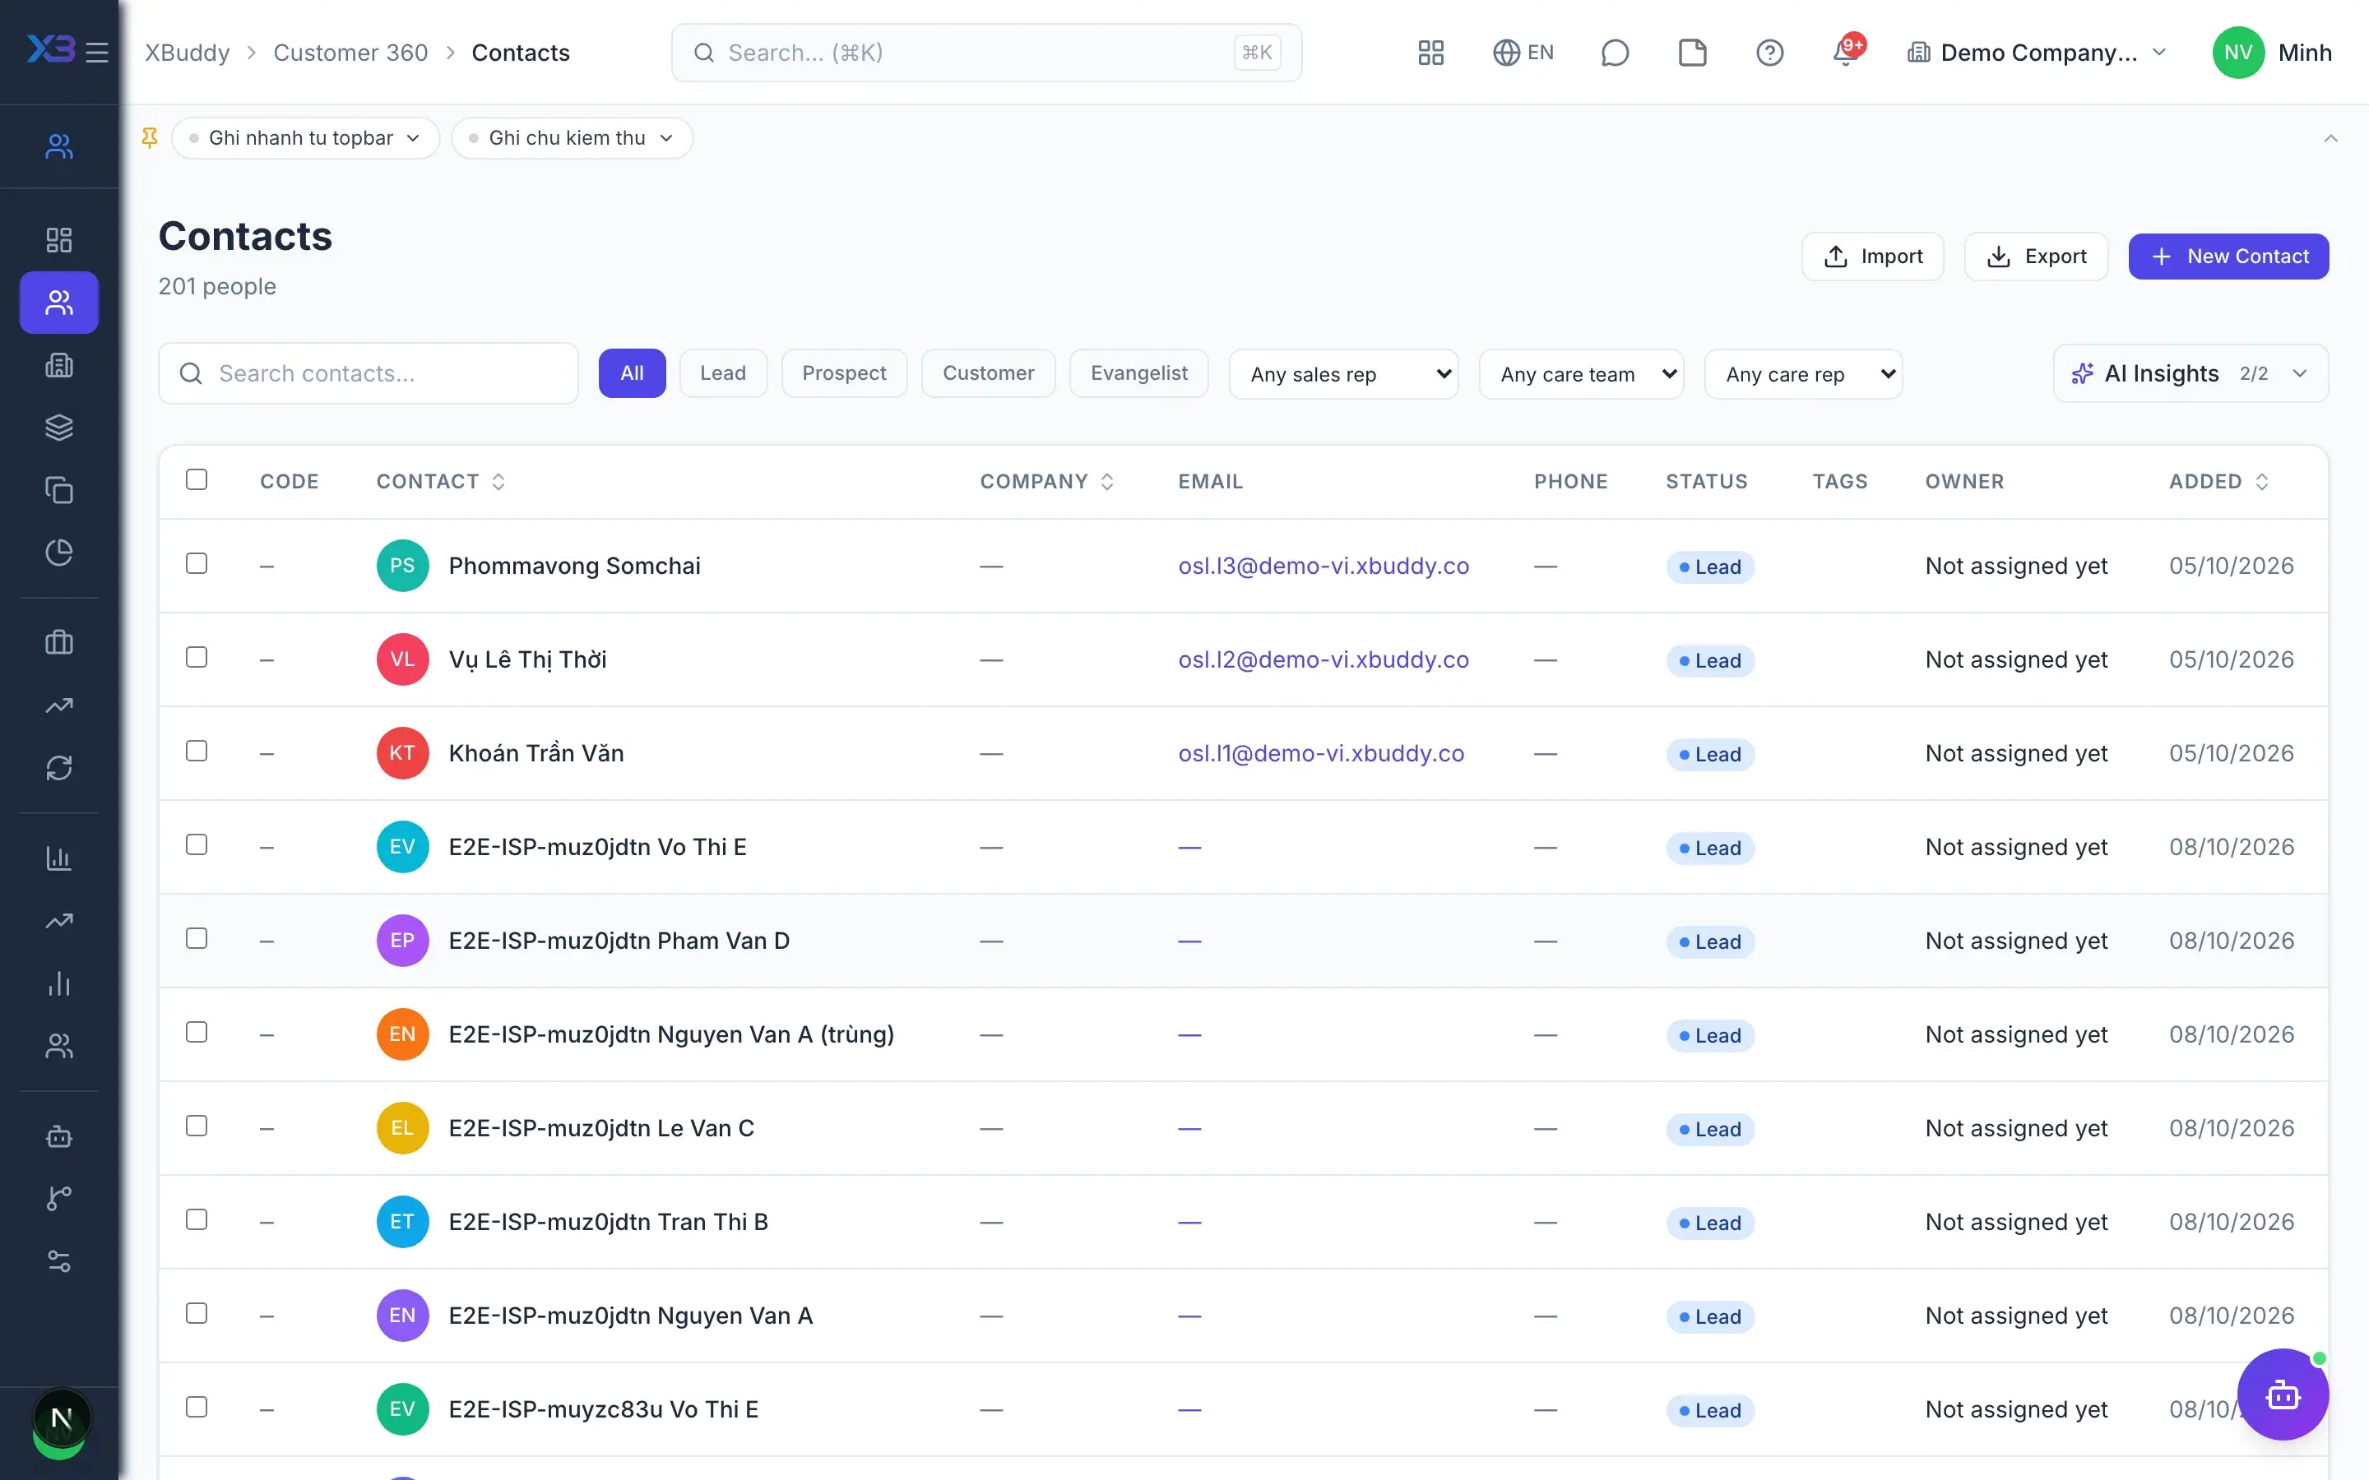
Task: Expand the Ghi chu kiem thu note
Action: (x=572, y=138)
